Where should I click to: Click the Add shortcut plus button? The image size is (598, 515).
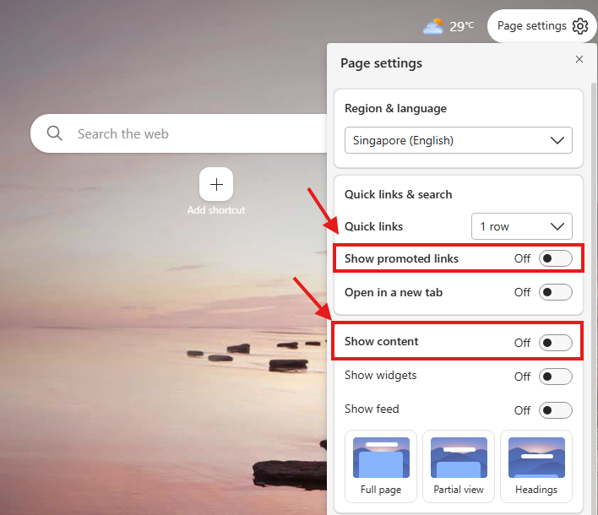click(x=216, y=184)
